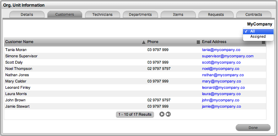This screenshot has height=136, width=278.
Task: Click mary@mycompany.co email link
Action: (221, 81)
